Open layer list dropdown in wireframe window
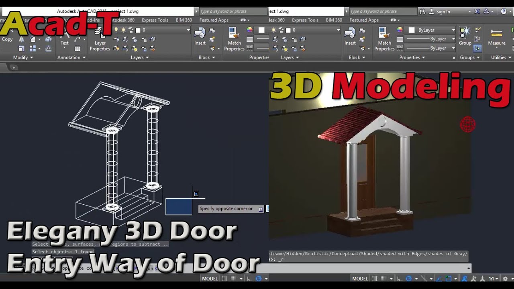 pos(188,30)
